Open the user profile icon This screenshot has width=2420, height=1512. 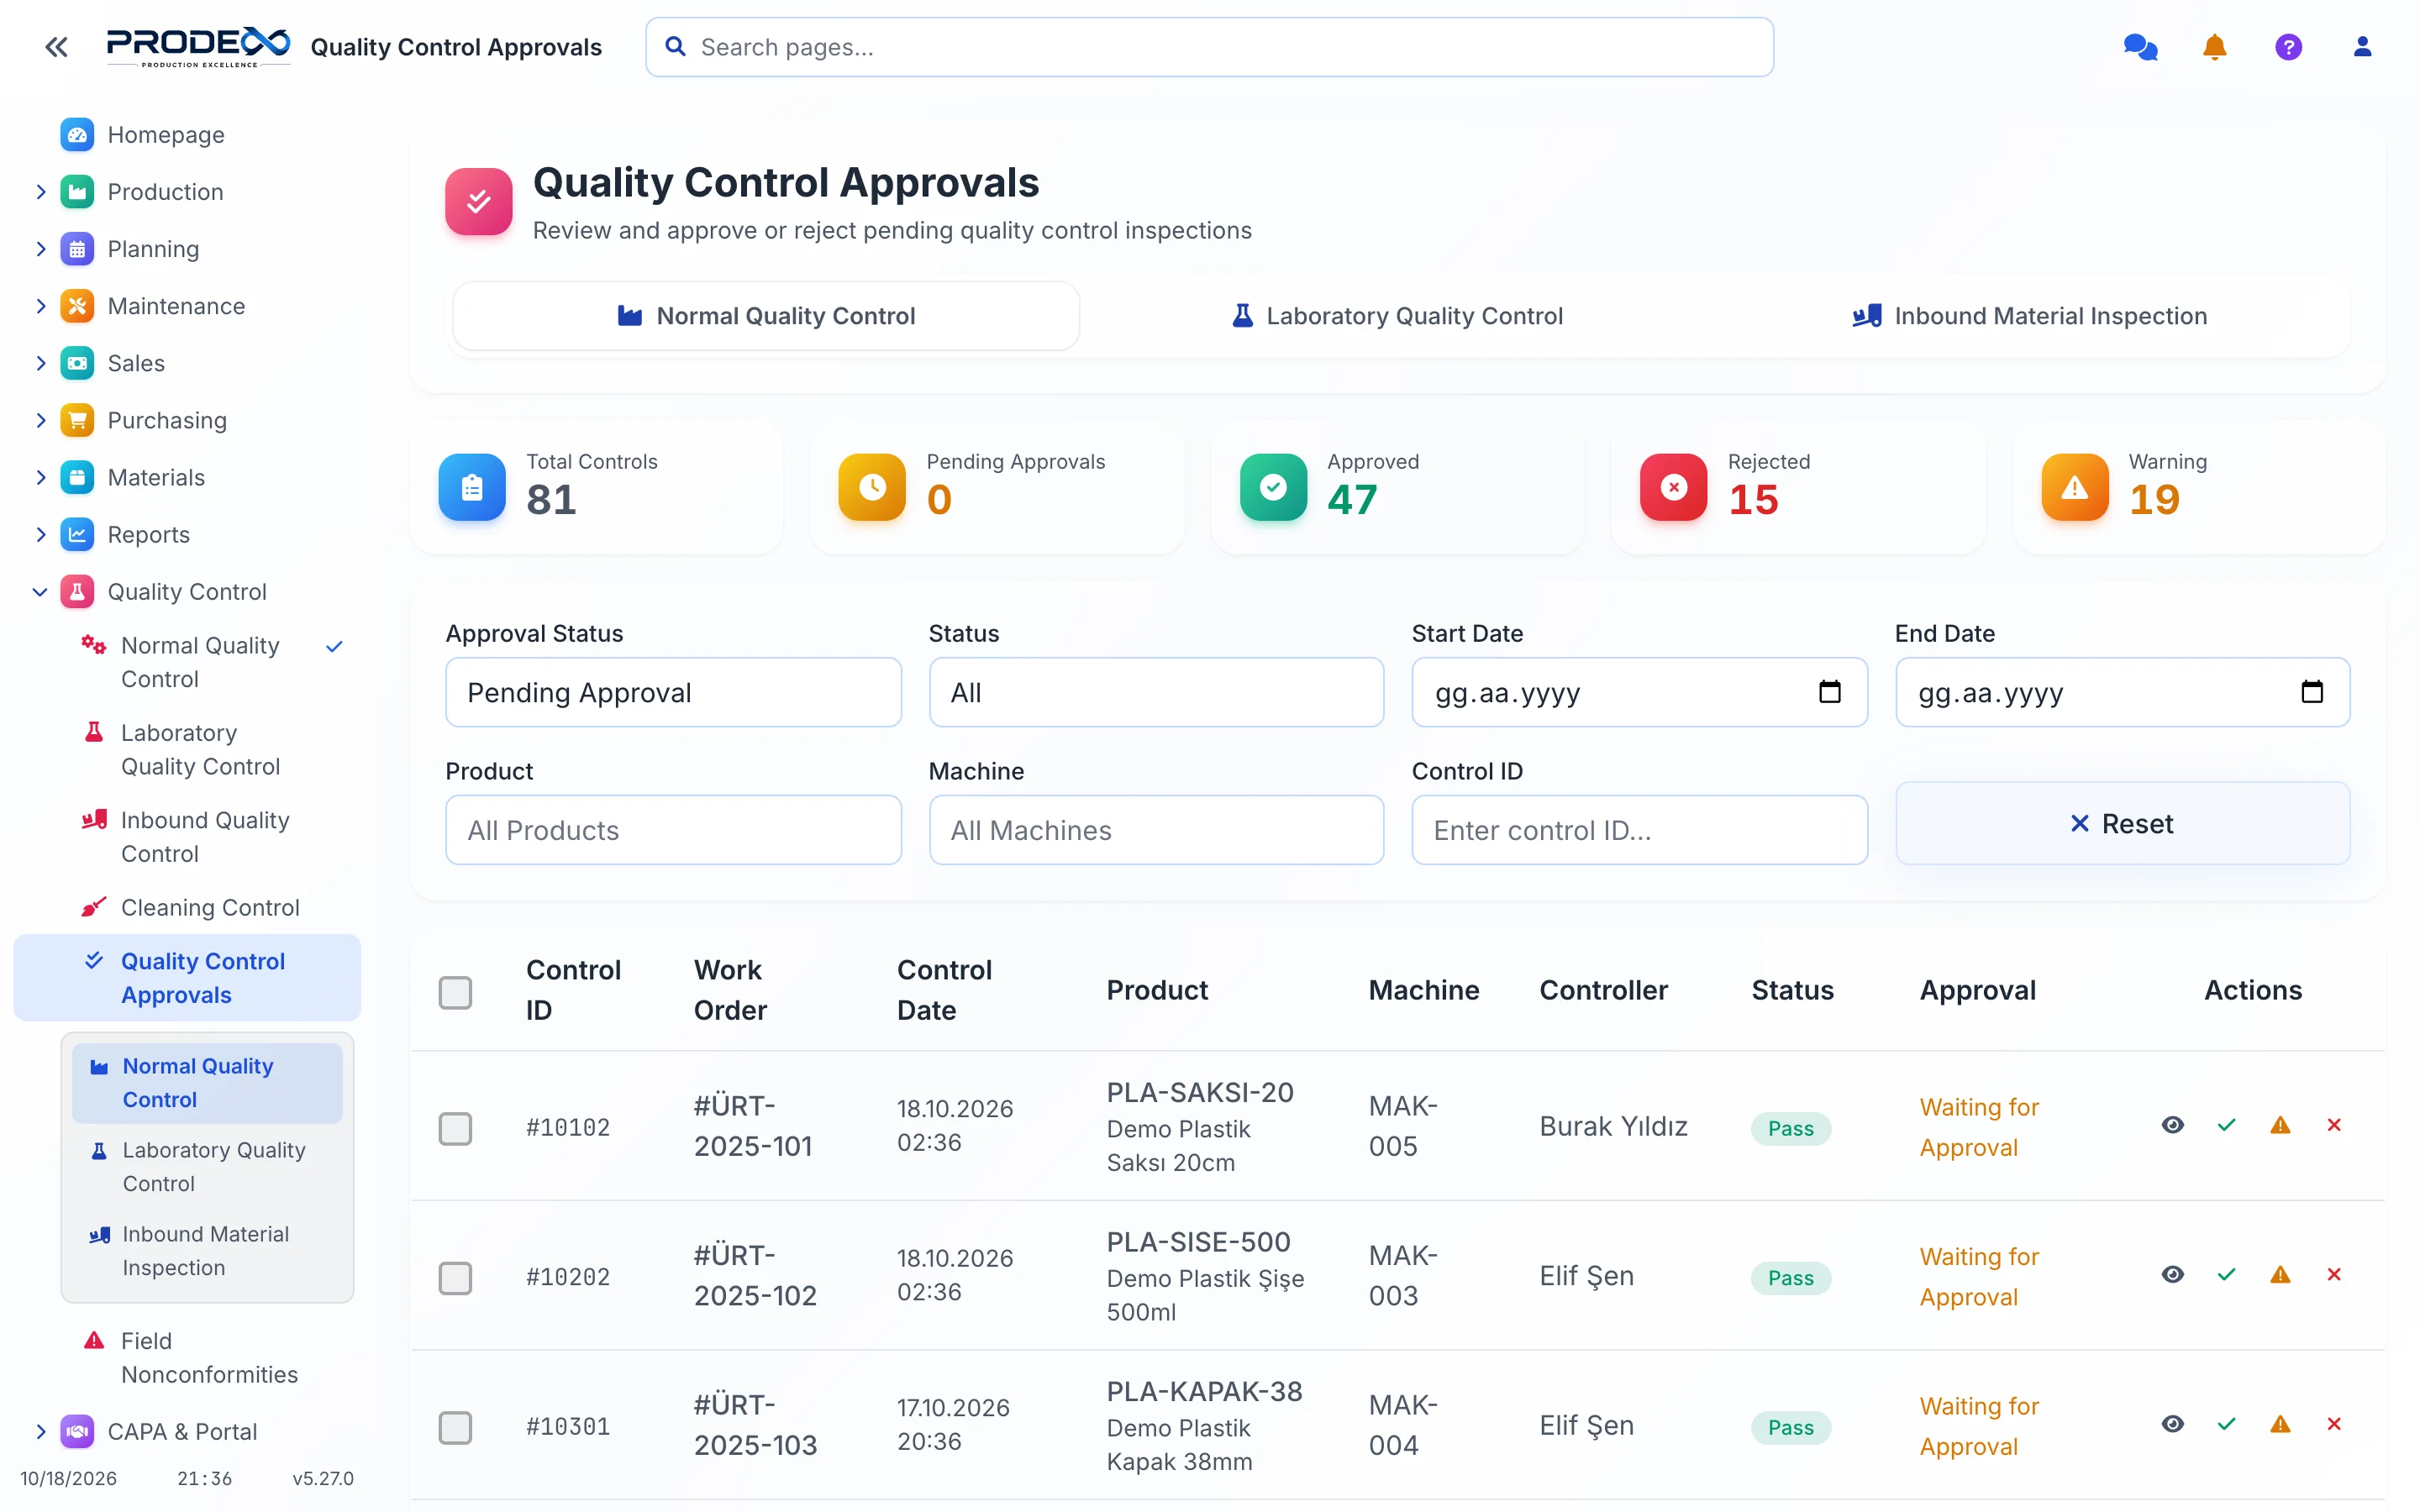pyautogui.click(x=2362, y=47)
